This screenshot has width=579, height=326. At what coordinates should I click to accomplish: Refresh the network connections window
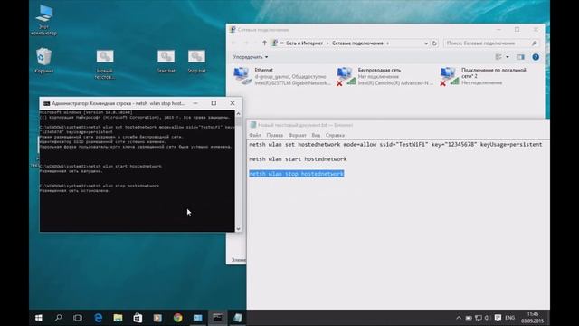tap(434, 43)
